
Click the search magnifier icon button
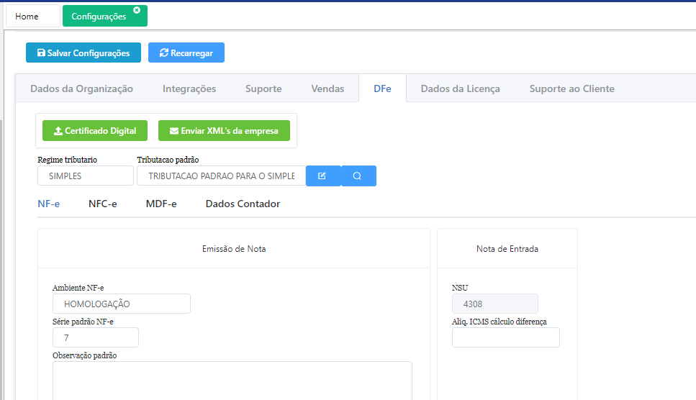pyautogui.click(x=358, y=176)
